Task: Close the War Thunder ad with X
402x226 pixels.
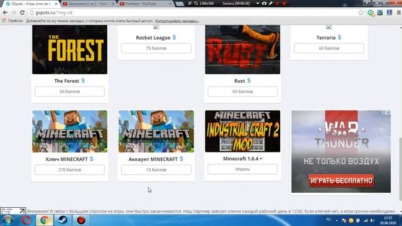Action: tap(388, 112)
